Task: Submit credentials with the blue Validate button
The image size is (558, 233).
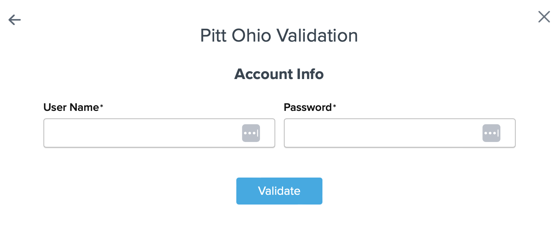Action: pyautogui.click(x=279, y=191)
